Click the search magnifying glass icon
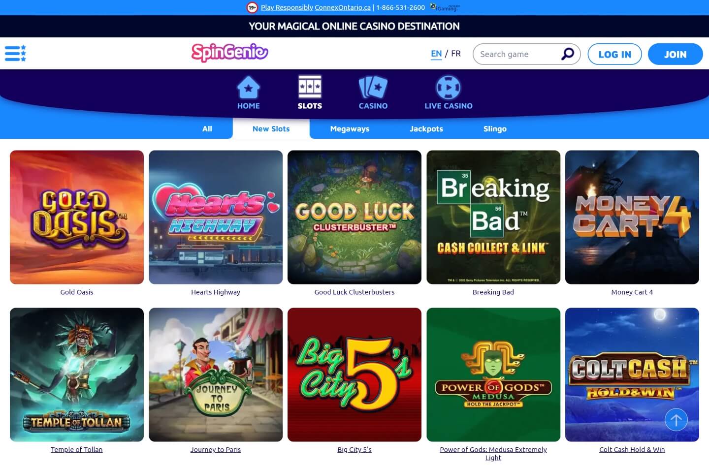This screenshot has width=709, height=468. tap(568, 54)
